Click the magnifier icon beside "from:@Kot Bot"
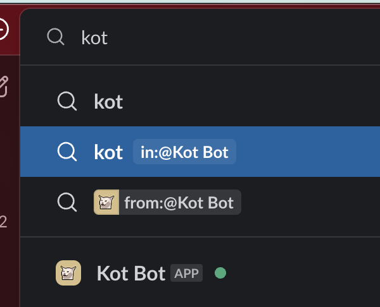 (66, 202)
